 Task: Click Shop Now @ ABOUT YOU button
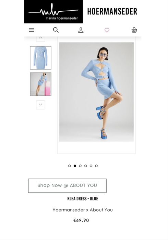click(68, 185)
